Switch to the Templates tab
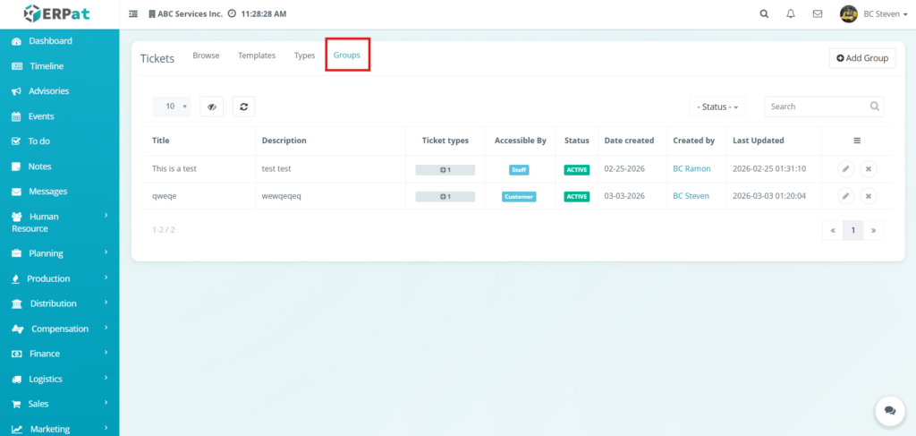916x436 pixels. click(257, 56)
